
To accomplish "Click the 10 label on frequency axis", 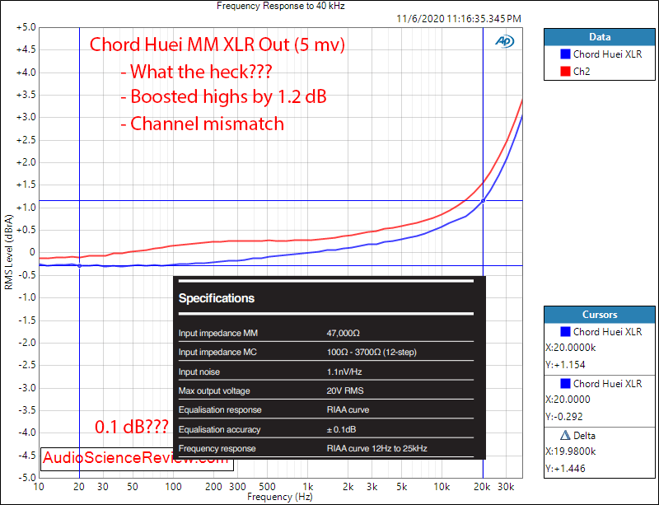I will [x=39, y=487].
